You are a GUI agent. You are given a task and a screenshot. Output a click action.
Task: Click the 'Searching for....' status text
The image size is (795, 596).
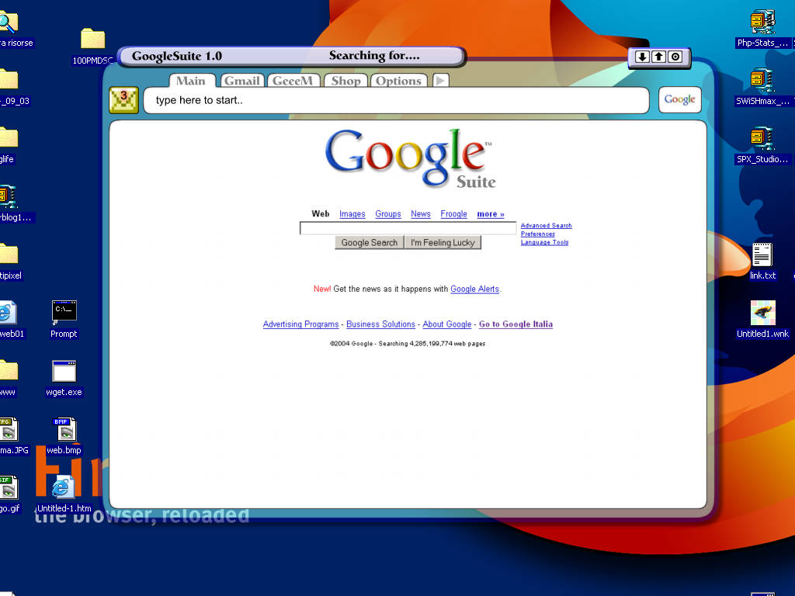[x=374, y=56]
